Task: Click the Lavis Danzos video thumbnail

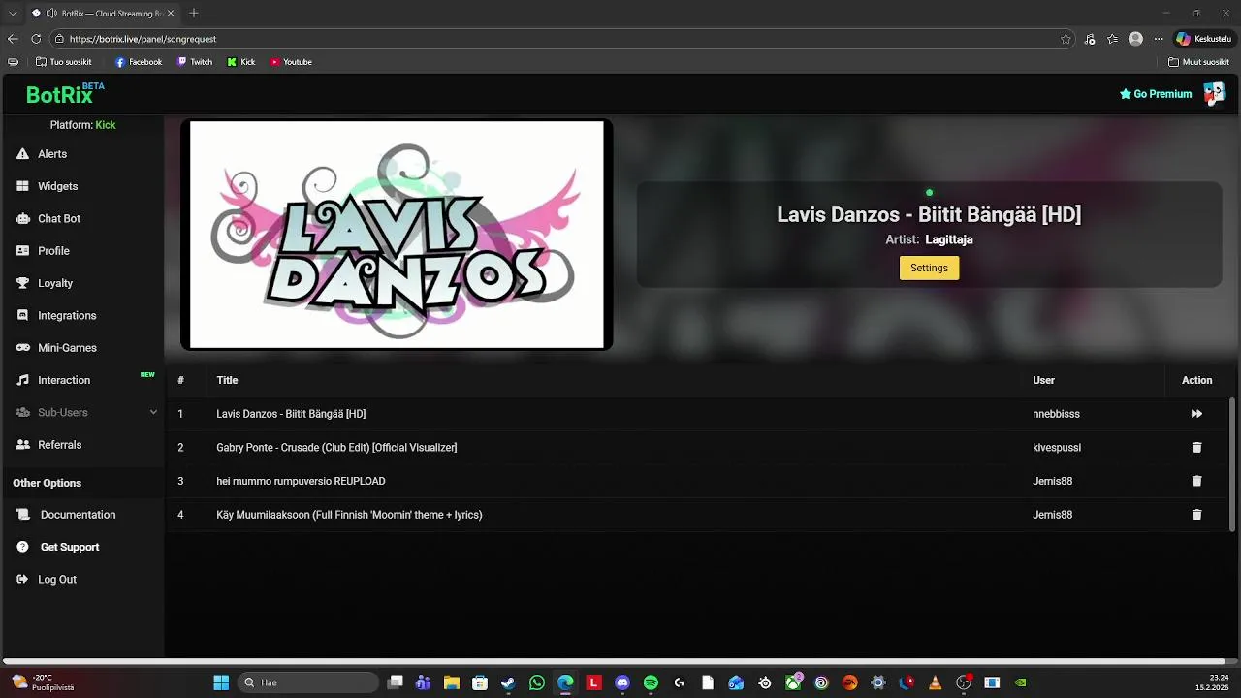Action: (397, 235)
